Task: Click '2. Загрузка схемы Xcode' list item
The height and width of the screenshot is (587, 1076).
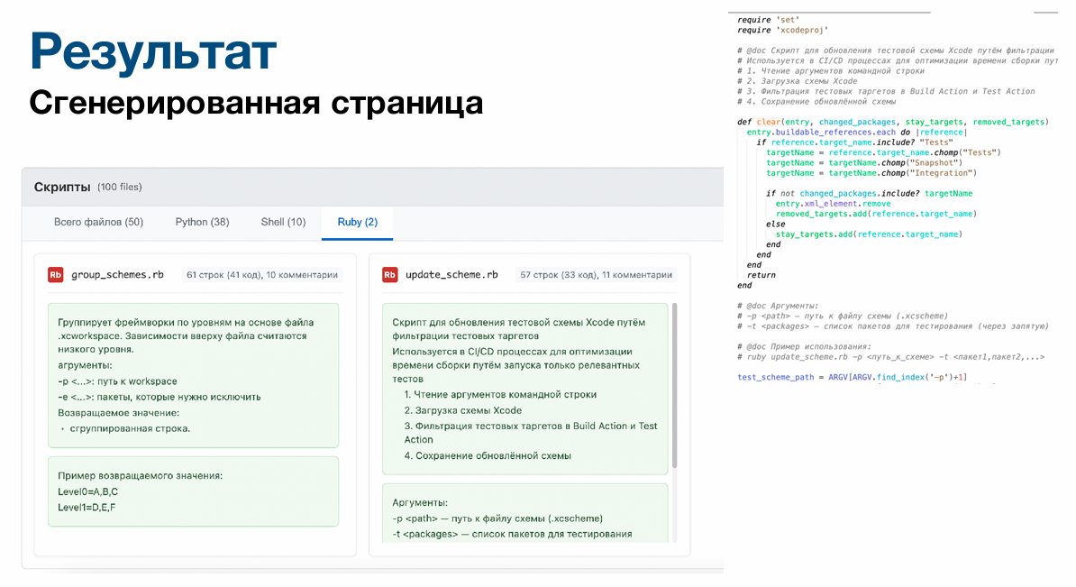Action: coord(462,410)
